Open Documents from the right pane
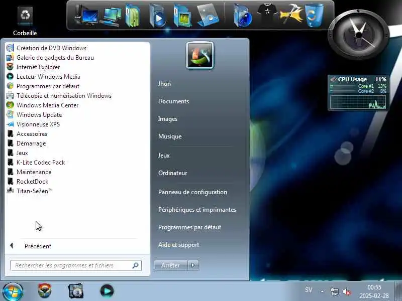 (x=173, y=101)
